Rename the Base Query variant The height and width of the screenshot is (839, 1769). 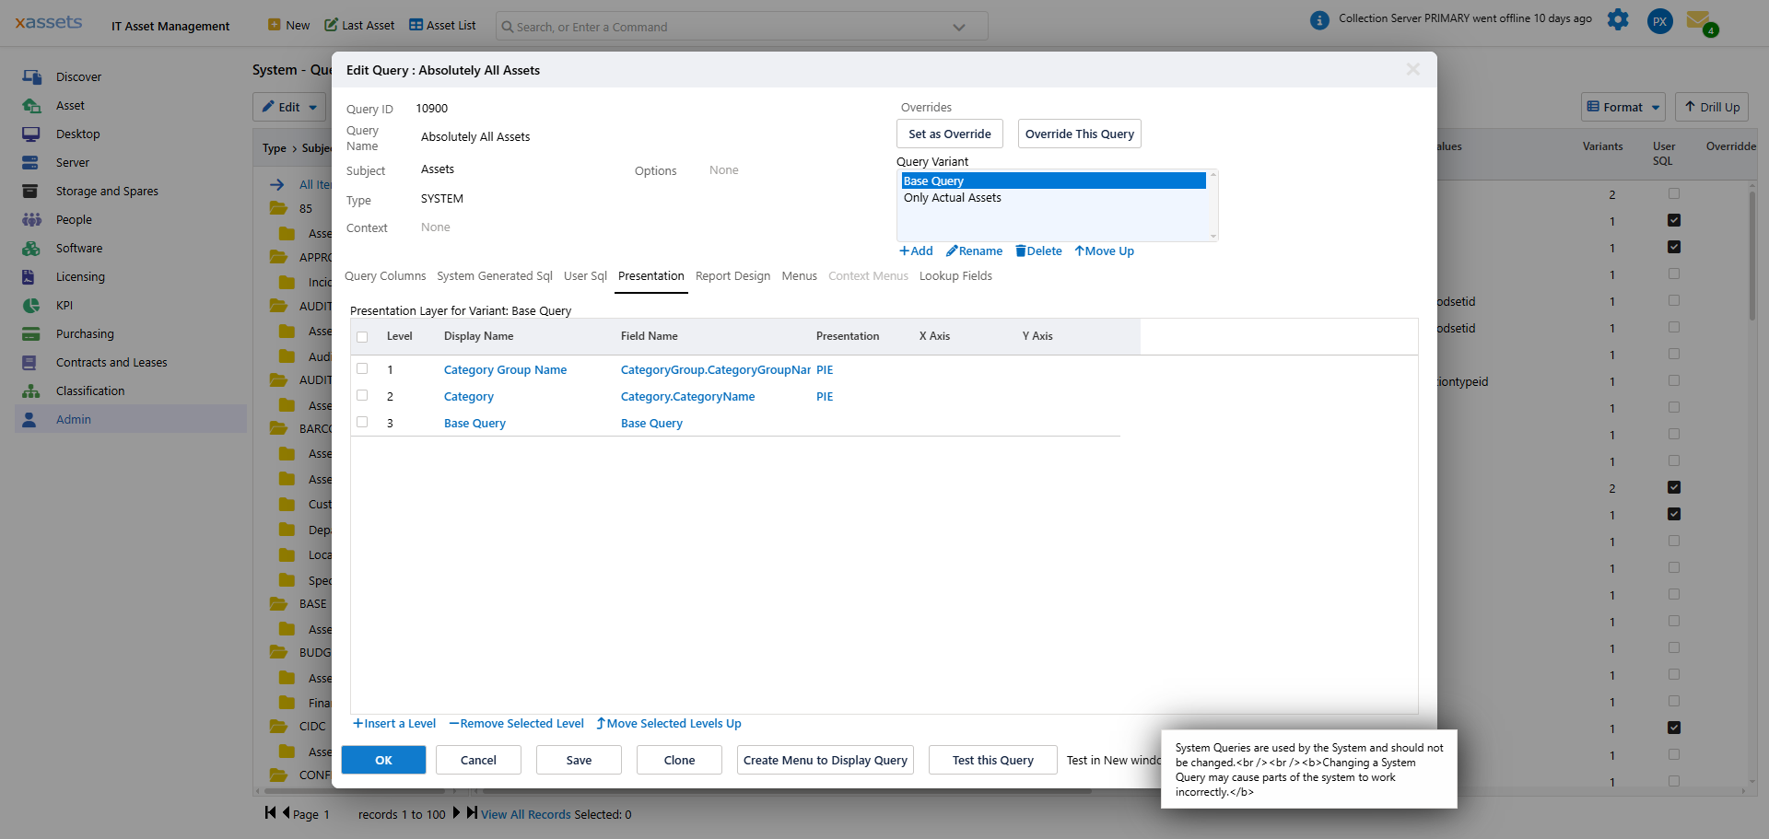click(x=974, y=251)
